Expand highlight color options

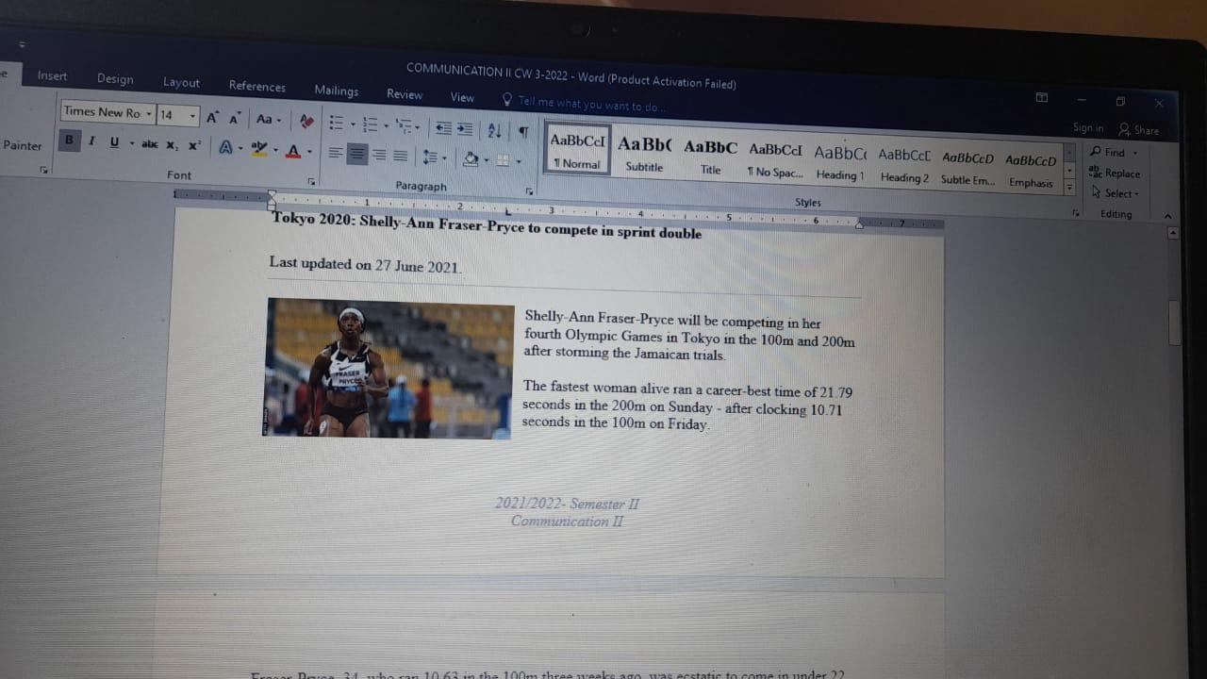click(275, 150)
